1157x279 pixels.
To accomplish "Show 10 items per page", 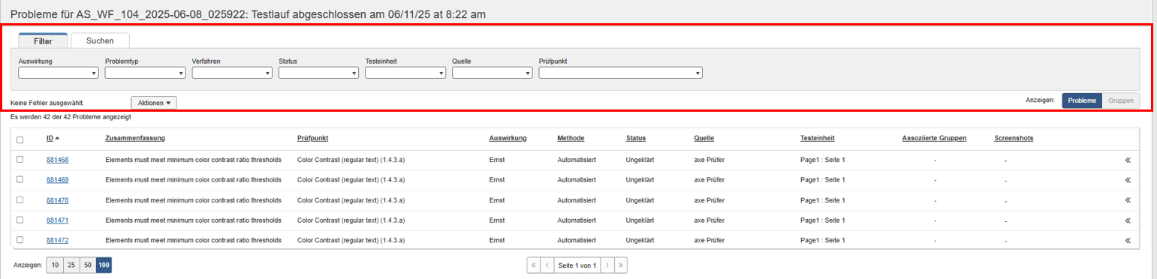I will point(55,265).
